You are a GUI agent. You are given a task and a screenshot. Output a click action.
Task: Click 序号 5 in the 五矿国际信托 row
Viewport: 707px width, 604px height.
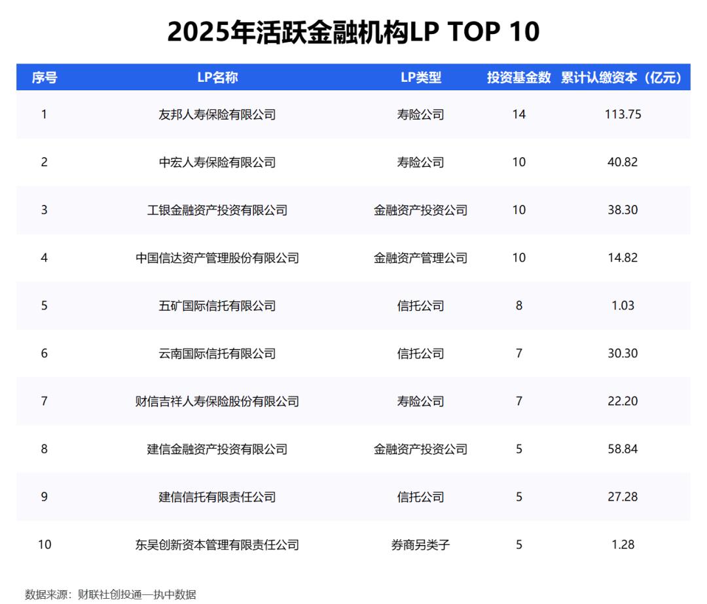tap(45, 306)
